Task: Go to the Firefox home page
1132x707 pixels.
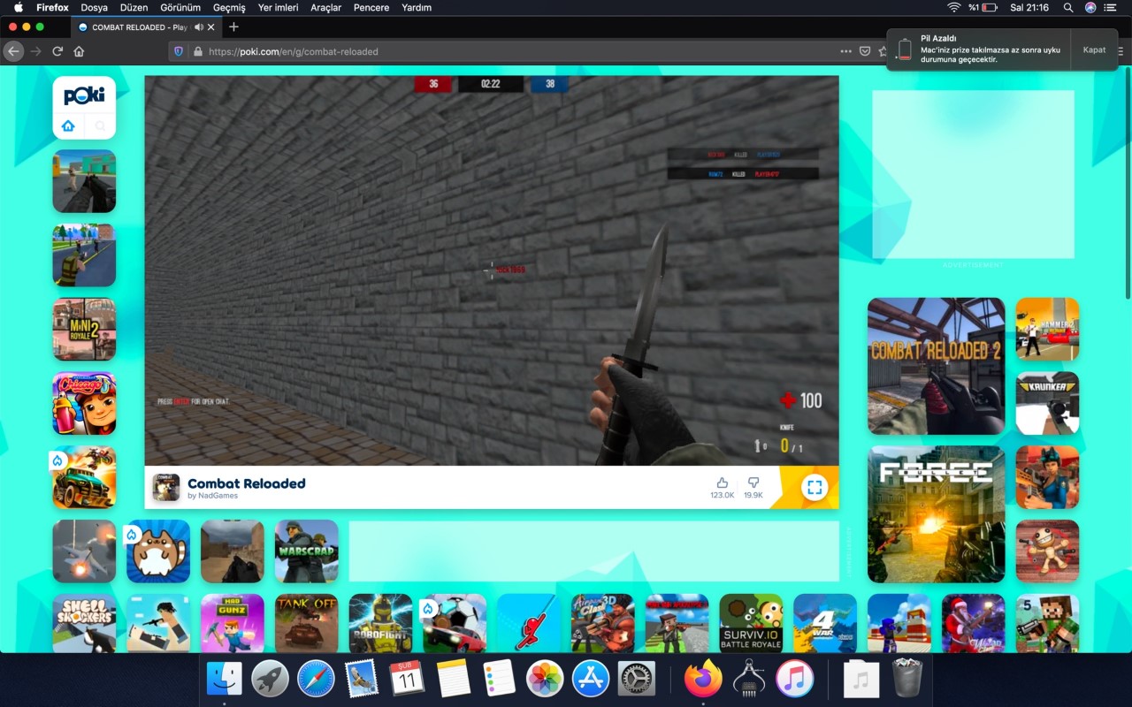Action: click(79, 51)
